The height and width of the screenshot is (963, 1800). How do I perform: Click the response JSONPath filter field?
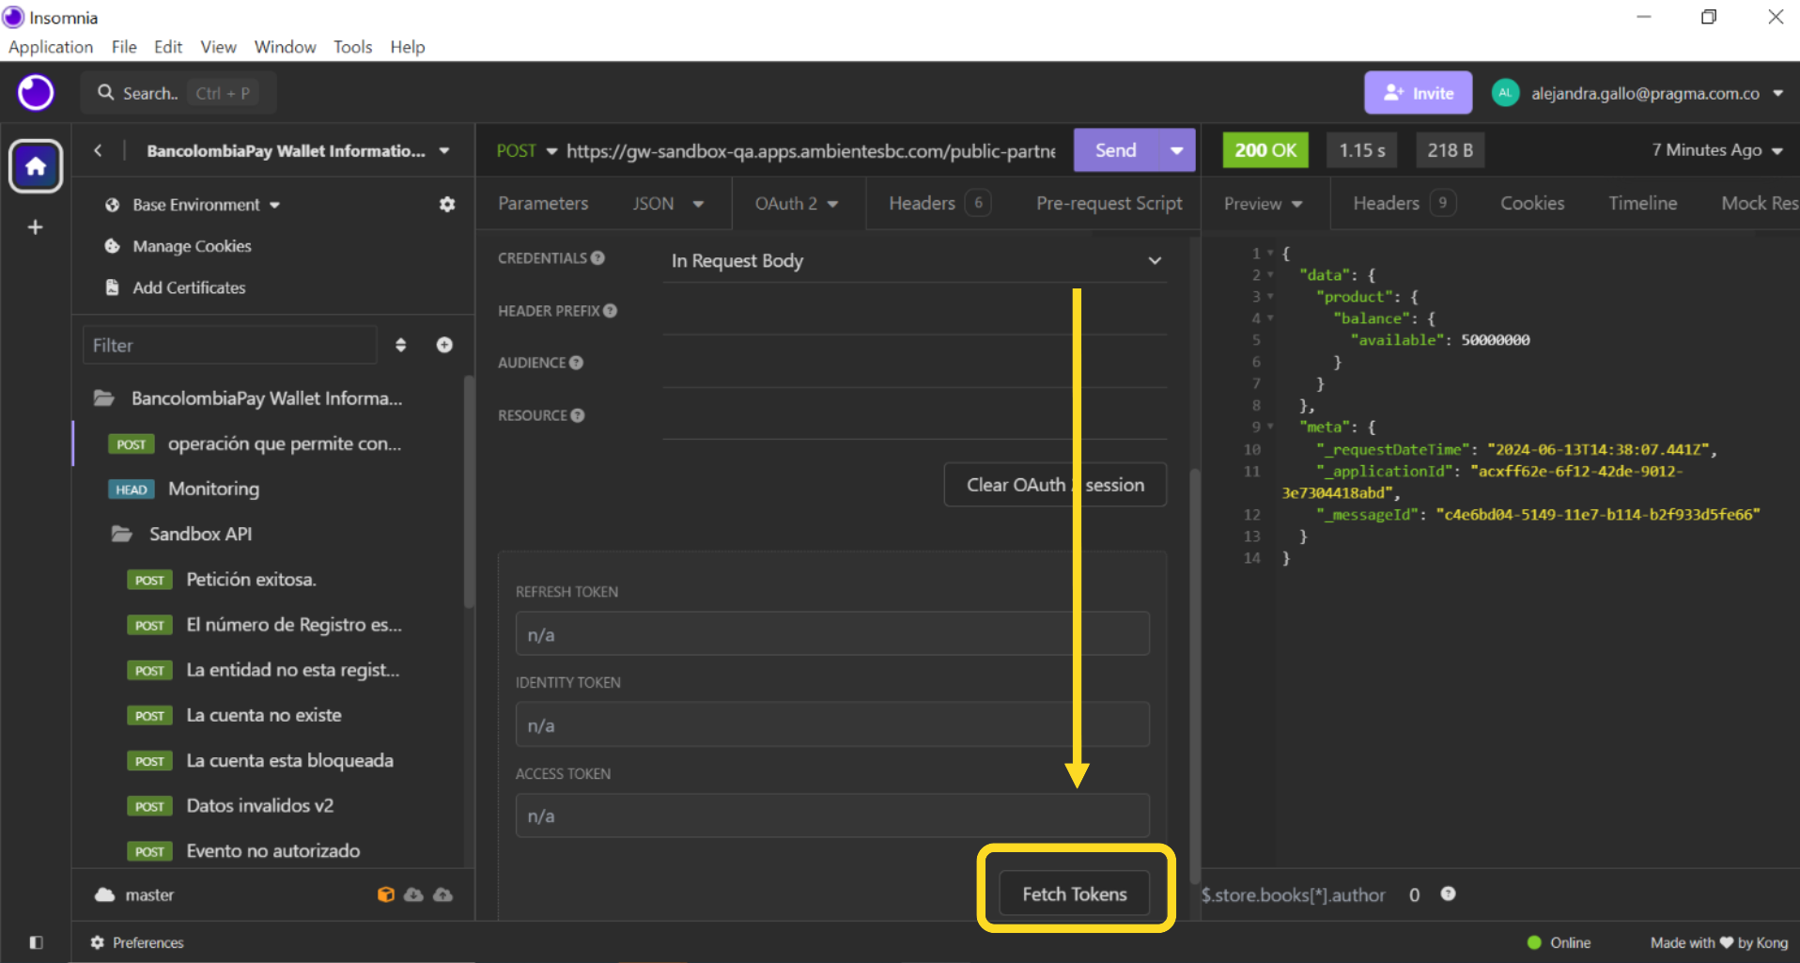pyautogui.click(x=1293, y=894)
